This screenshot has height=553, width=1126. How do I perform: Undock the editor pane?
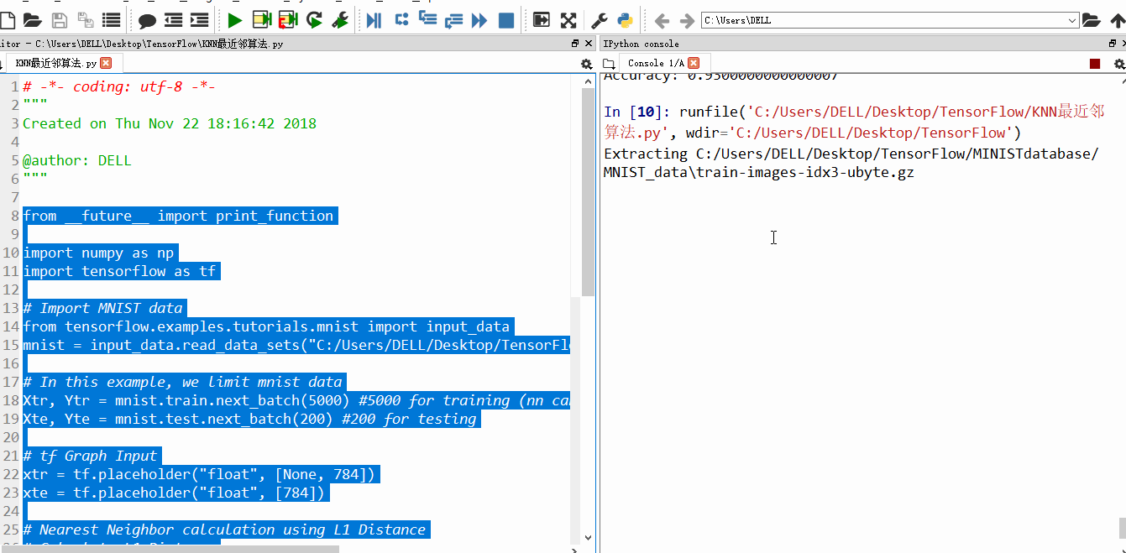575,43
